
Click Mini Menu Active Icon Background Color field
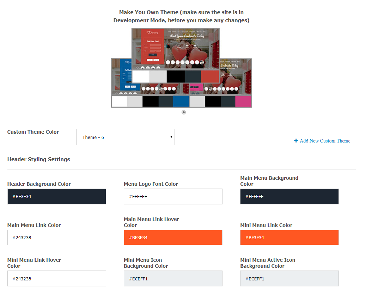(x=289, y=278)
